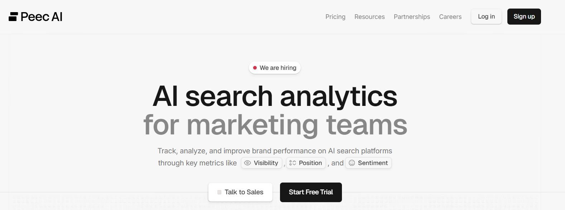The image size is (565, 210).
Task: Open the Resources menu
Action: pyautogui.click(x=369, y=17)
